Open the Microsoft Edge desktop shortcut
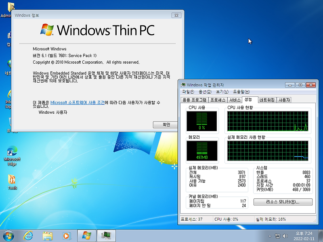 pyautogui.click(x=12, y=156)
